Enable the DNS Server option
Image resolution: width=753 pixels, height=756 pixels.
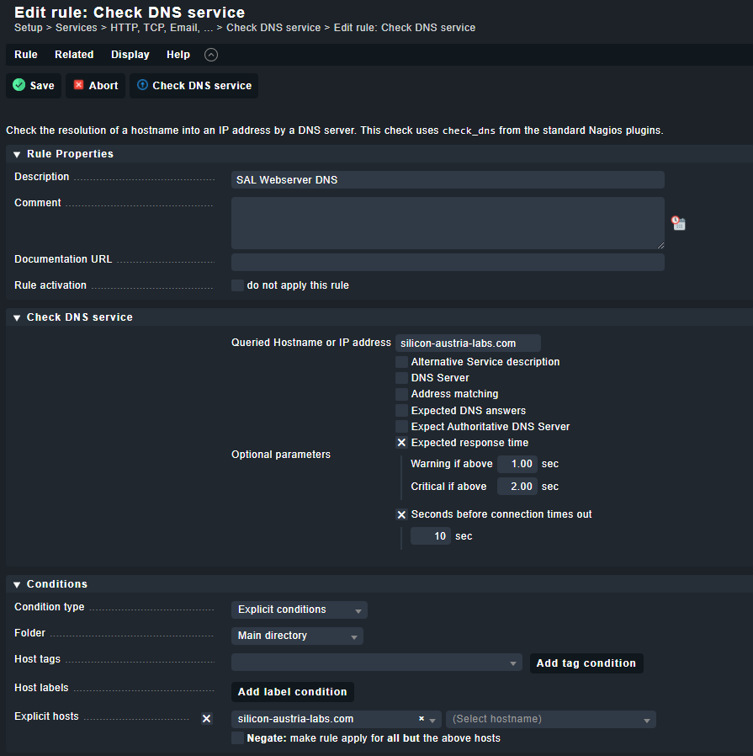point(401,378)
